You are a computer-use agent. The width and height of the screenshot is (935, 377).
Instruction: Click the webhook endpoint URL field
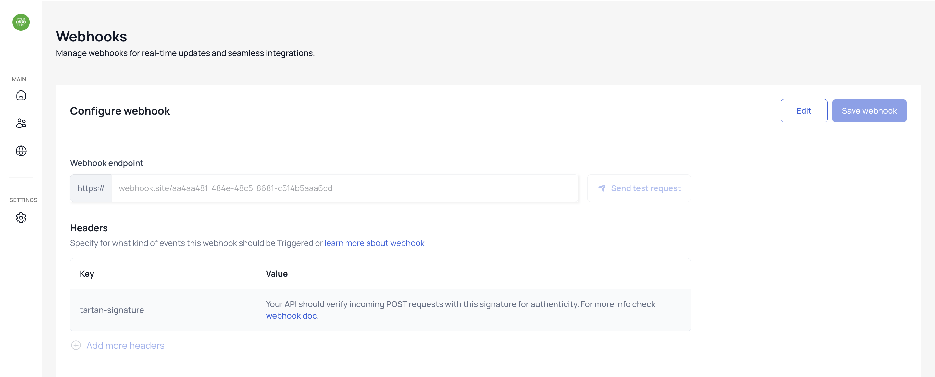344,188
